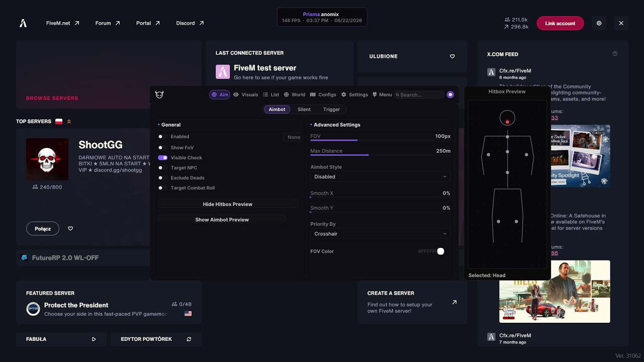This screenshot has height=362, width=644.
Task: Select the red head hitbox point
Action: click(x=508, y=122)
